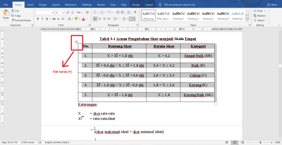Click the Cut scissors icon
282x145 pixels.
[13, 11]
